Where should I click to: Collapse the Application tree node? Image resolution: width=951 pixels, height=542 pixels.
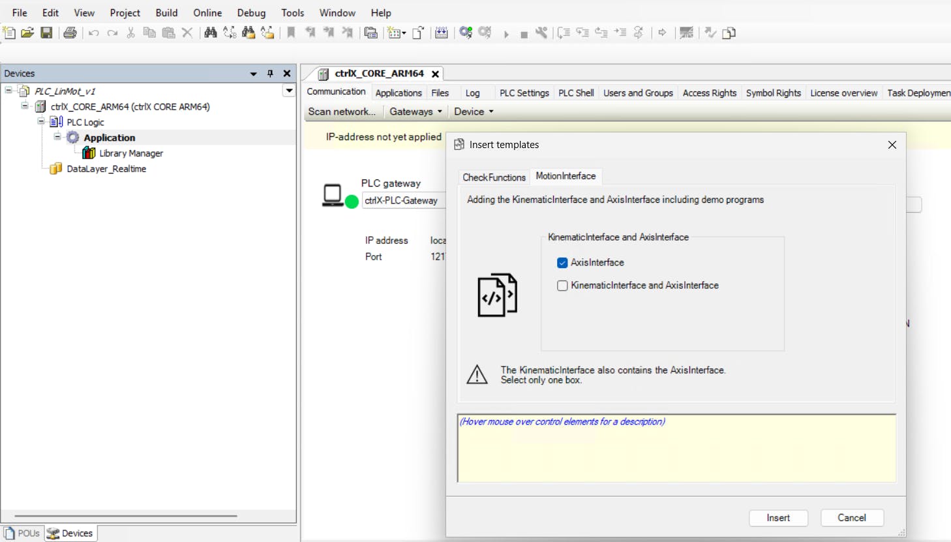click(57, 137)
